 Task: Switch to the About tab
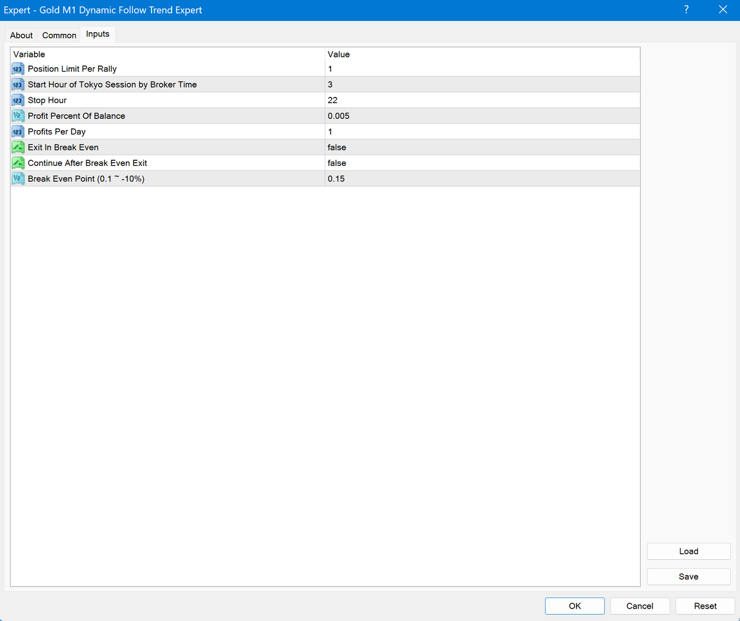tap(22, 35)
